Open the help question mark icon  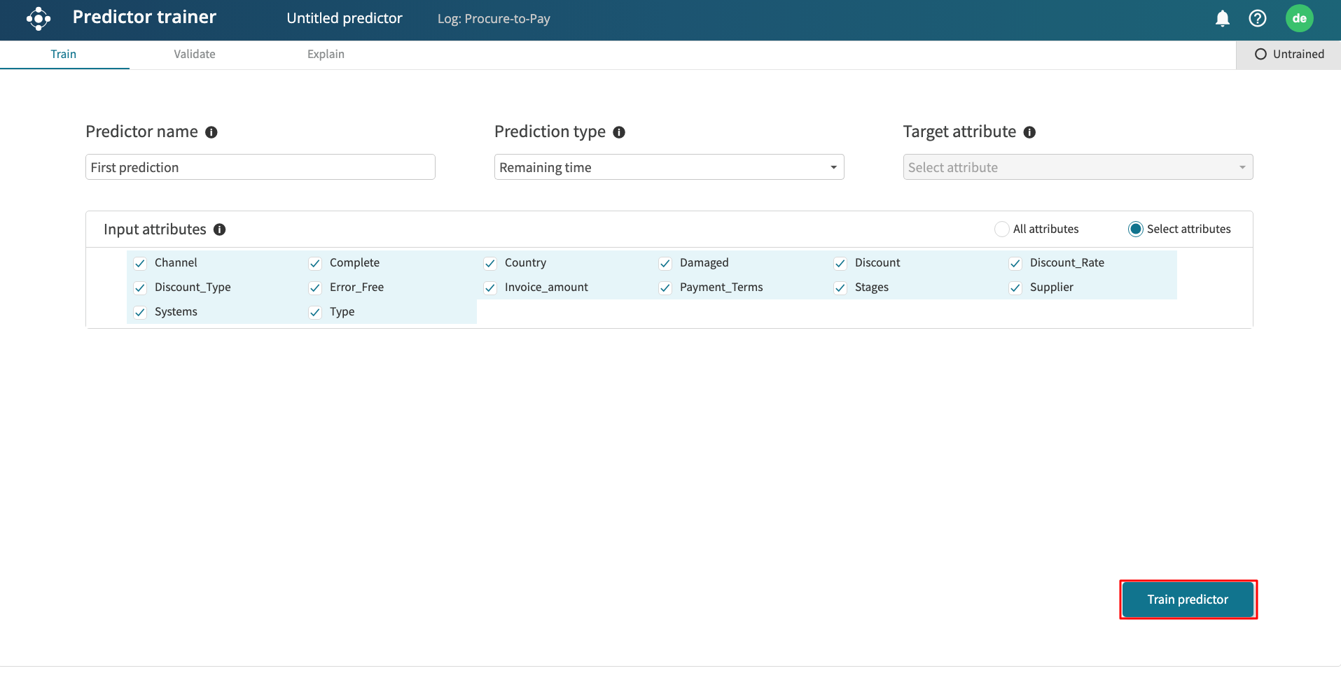(x=1257, y=19)
